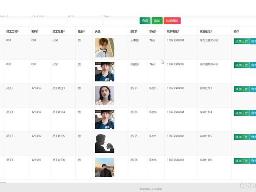The image size is (256, 192).
Task: Select the address 环市南路165号
Action: (x=209, y=64)
